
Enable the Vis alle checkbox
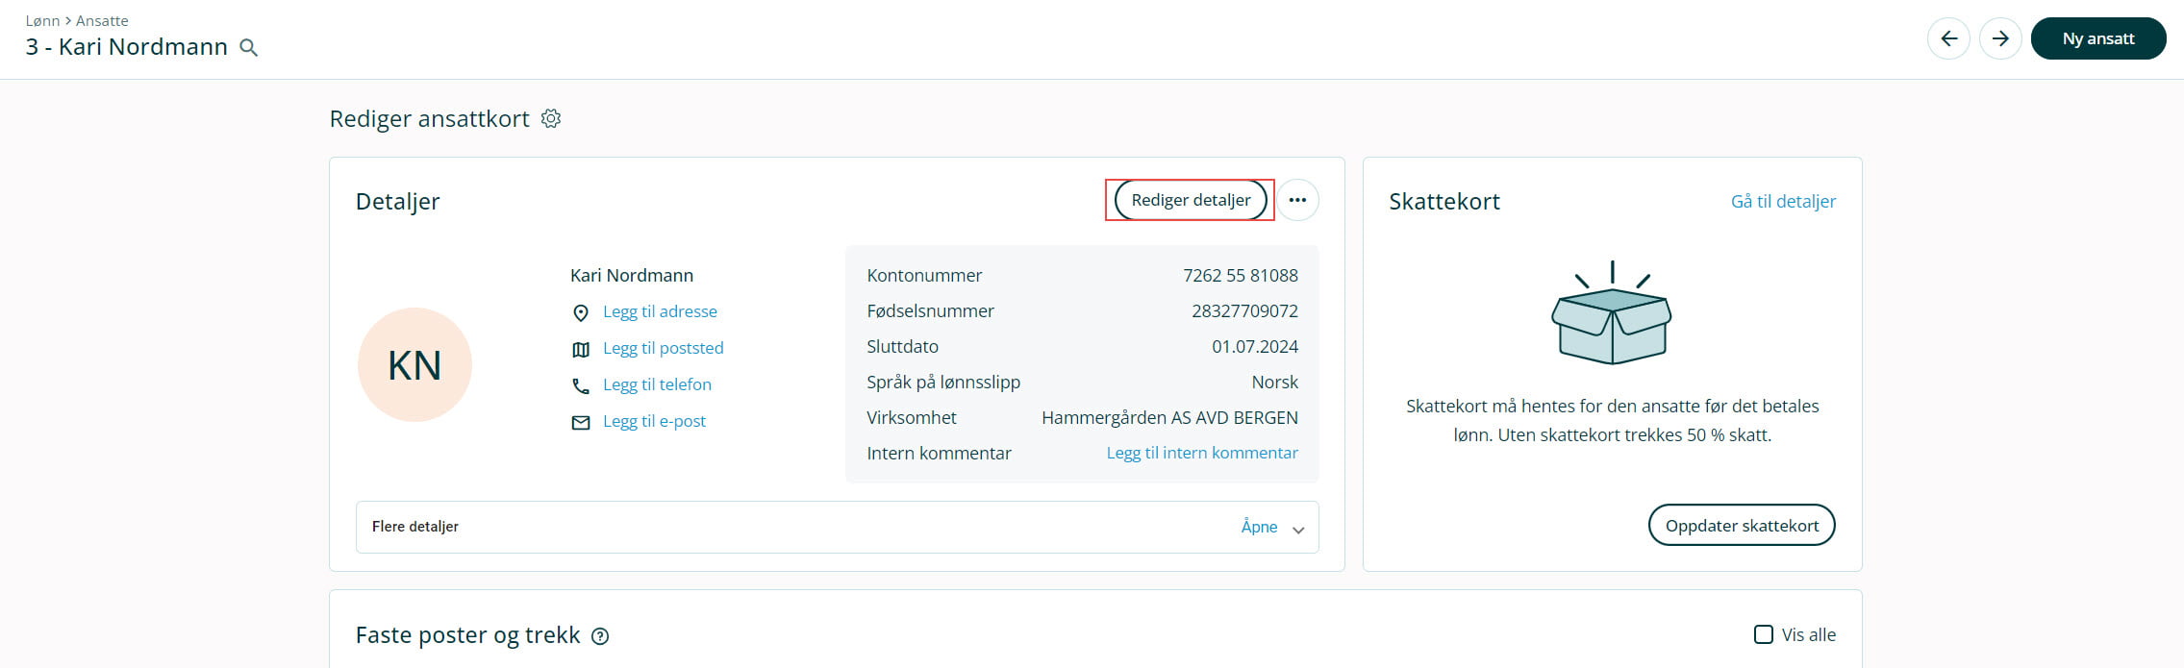pos(1764,634)
